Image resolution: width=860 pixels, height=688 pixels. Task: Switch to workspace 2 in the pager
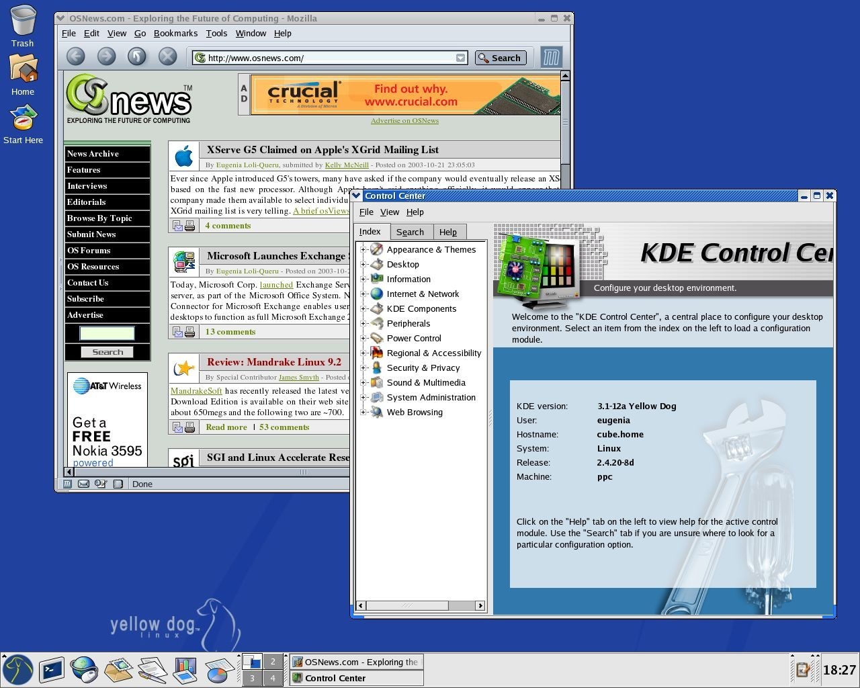click(272, 662)
